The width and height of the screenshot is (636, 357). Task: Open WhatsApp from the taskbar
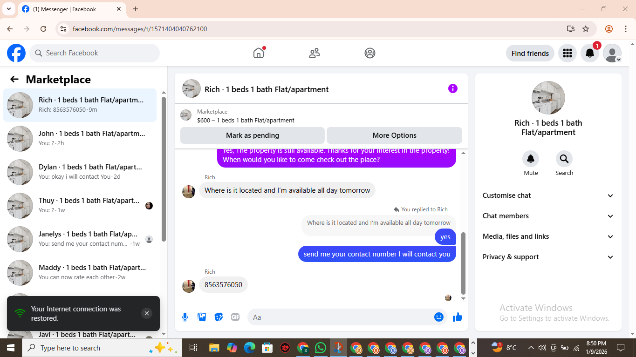[x=321, y=348]
